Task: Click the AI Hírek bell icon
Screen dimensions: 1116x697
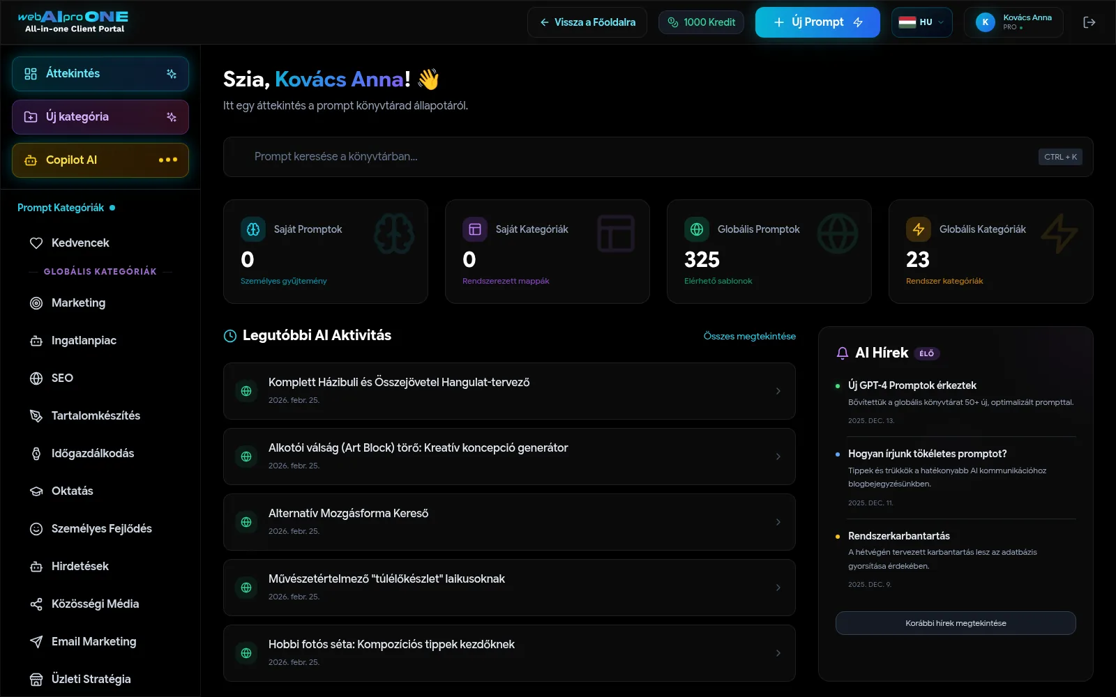Action: click(x=843, y=353)
